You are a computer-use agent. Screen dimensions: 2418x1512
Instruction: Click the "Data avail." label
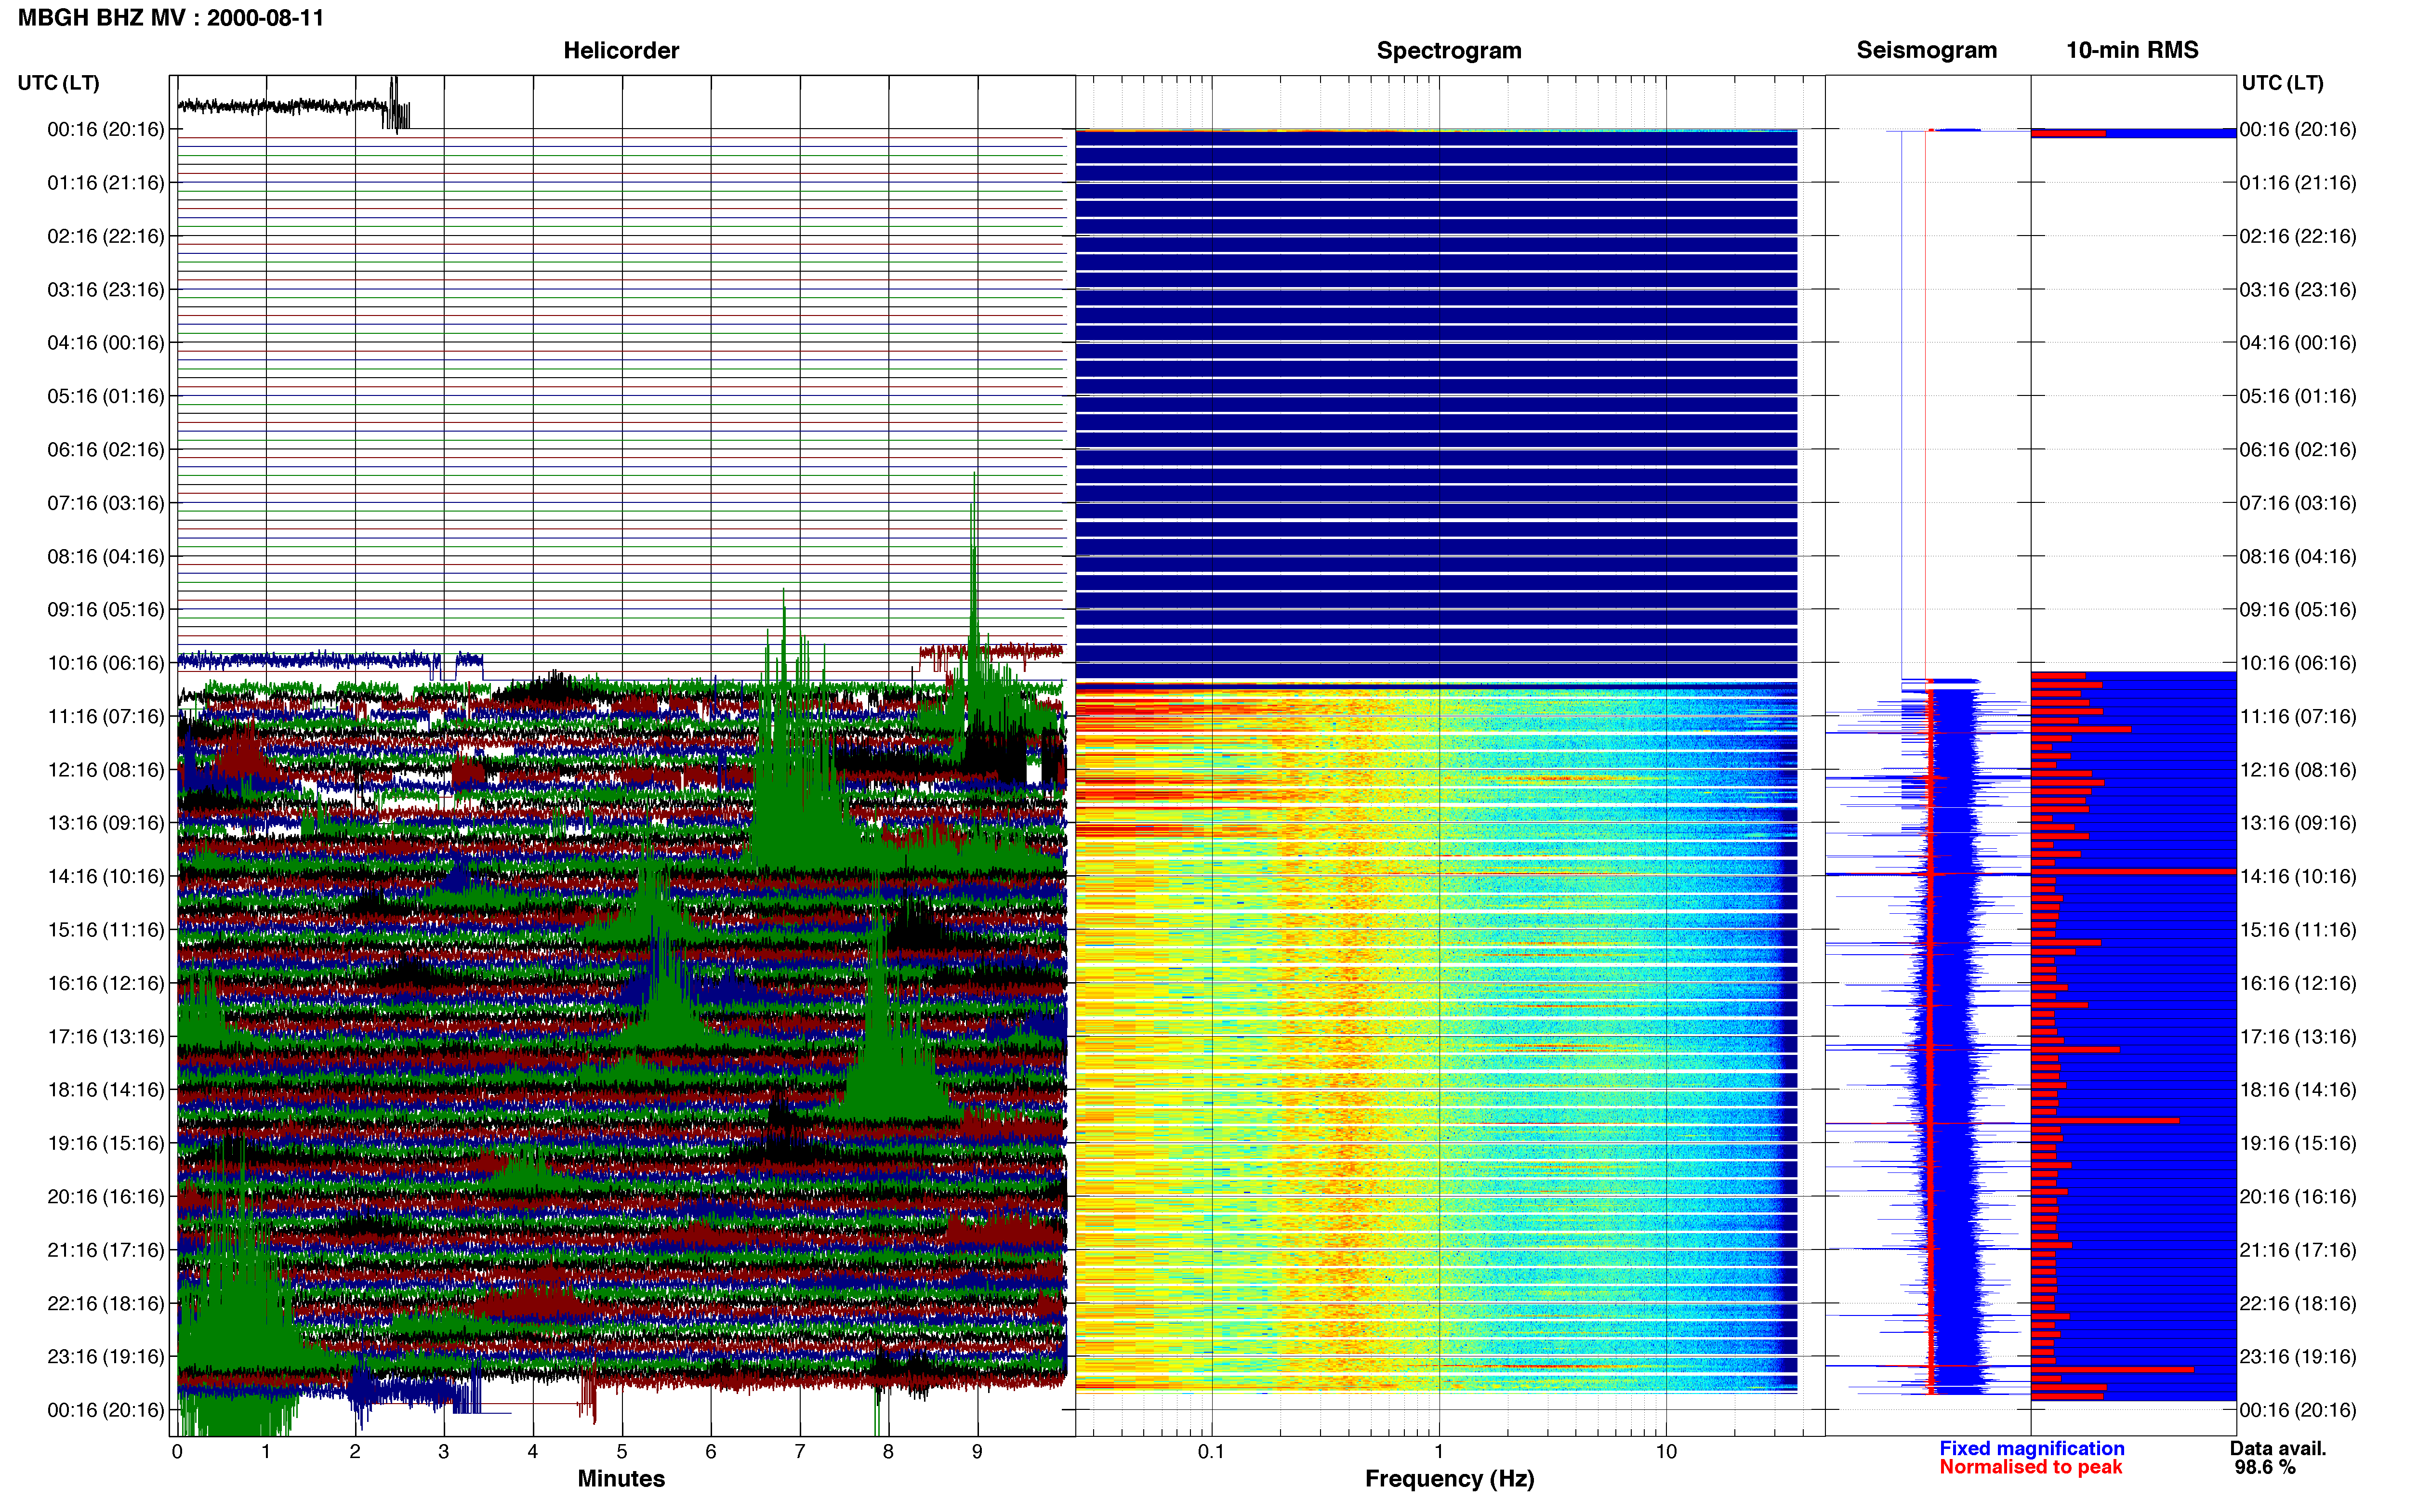pos(2278,1448)
